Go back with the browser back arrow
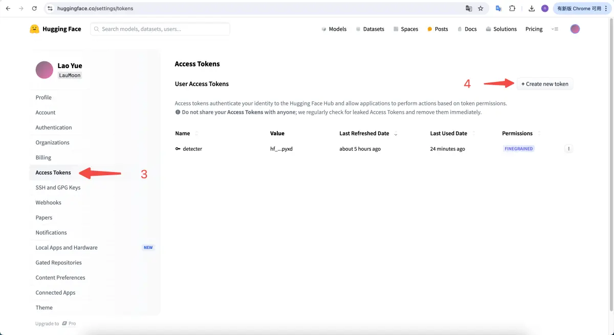 (8, 9)
